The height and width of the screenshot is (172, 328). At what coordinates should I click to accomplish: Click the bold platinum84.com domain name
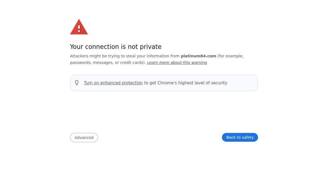pyautogui.click(x=198, y=56)
